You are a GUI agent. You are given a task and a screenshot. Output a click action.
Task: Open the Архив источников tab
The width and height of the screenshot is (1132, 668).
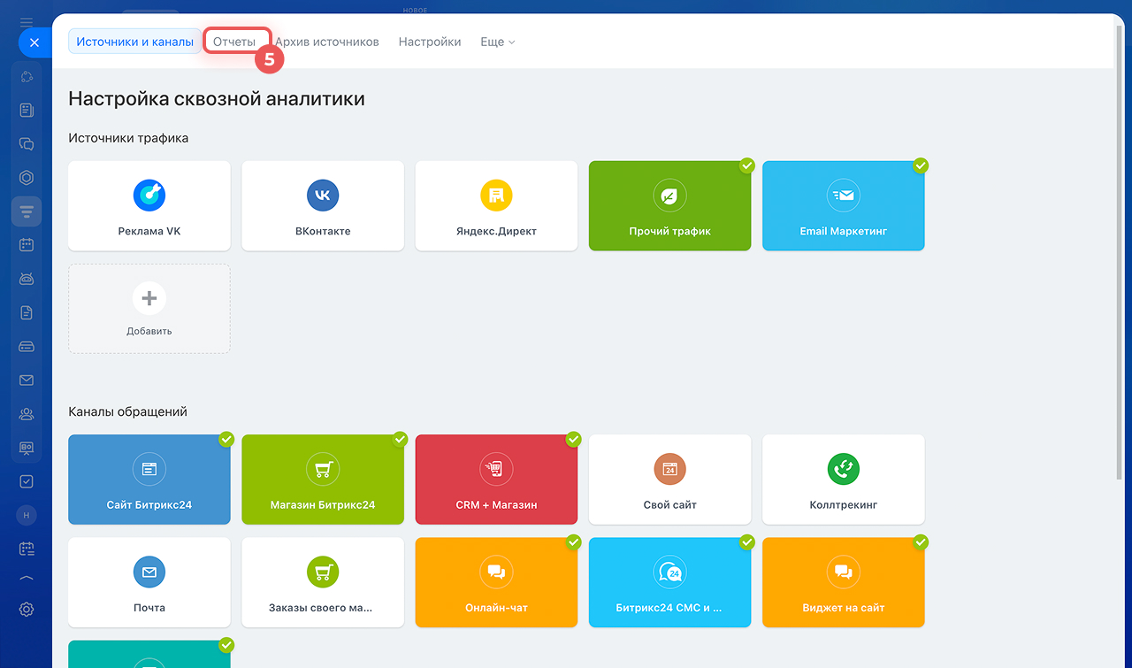[327, 42]
